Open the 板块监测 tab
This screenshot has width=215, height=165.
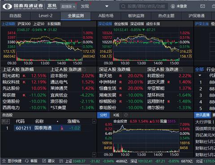point(136,16)
